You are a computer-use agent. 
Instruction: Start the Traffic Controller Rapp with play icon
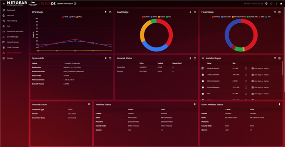(246, 75)
